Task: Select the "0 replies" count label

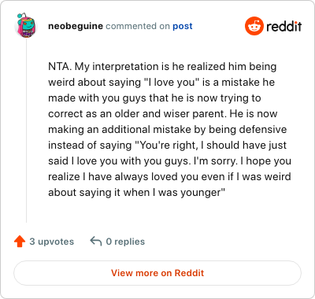Action: pyautogui.click(x=125, y=242)
